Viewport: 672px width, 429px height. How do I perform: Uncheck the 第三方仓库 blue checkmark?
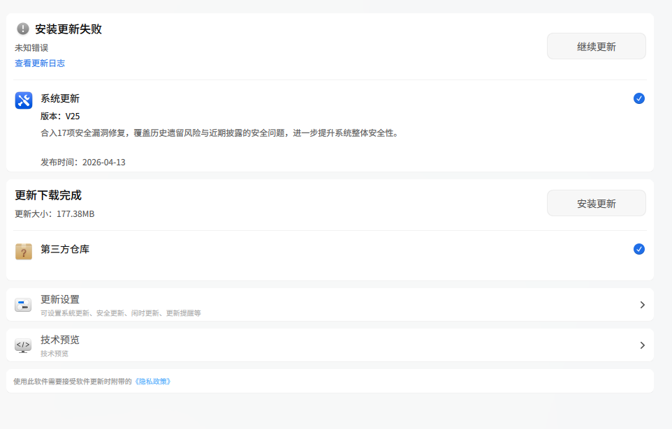[639, 249]
